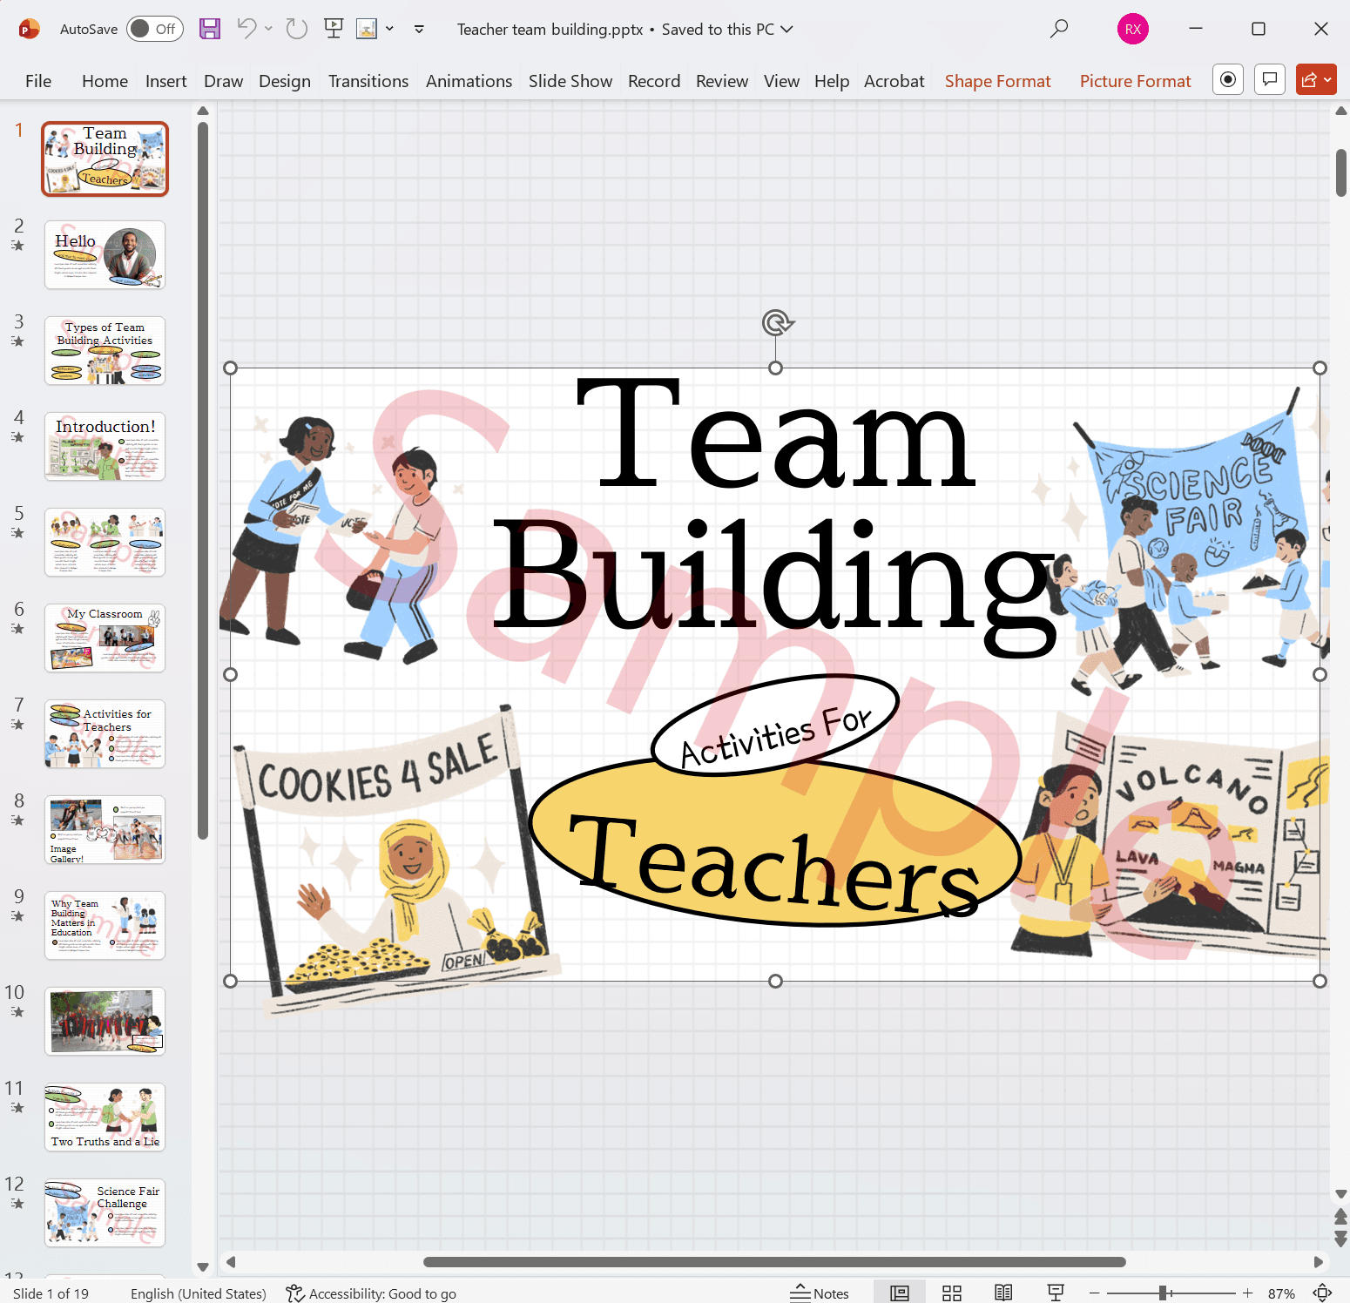The width and height of the screenshot is (1350, 1303).
Task: Toggle the Notes pane
Action: coord(819,1293)
